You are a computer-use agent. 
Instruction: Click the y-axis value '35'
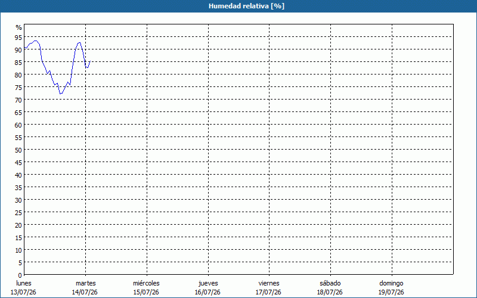[x=18, y=188]
